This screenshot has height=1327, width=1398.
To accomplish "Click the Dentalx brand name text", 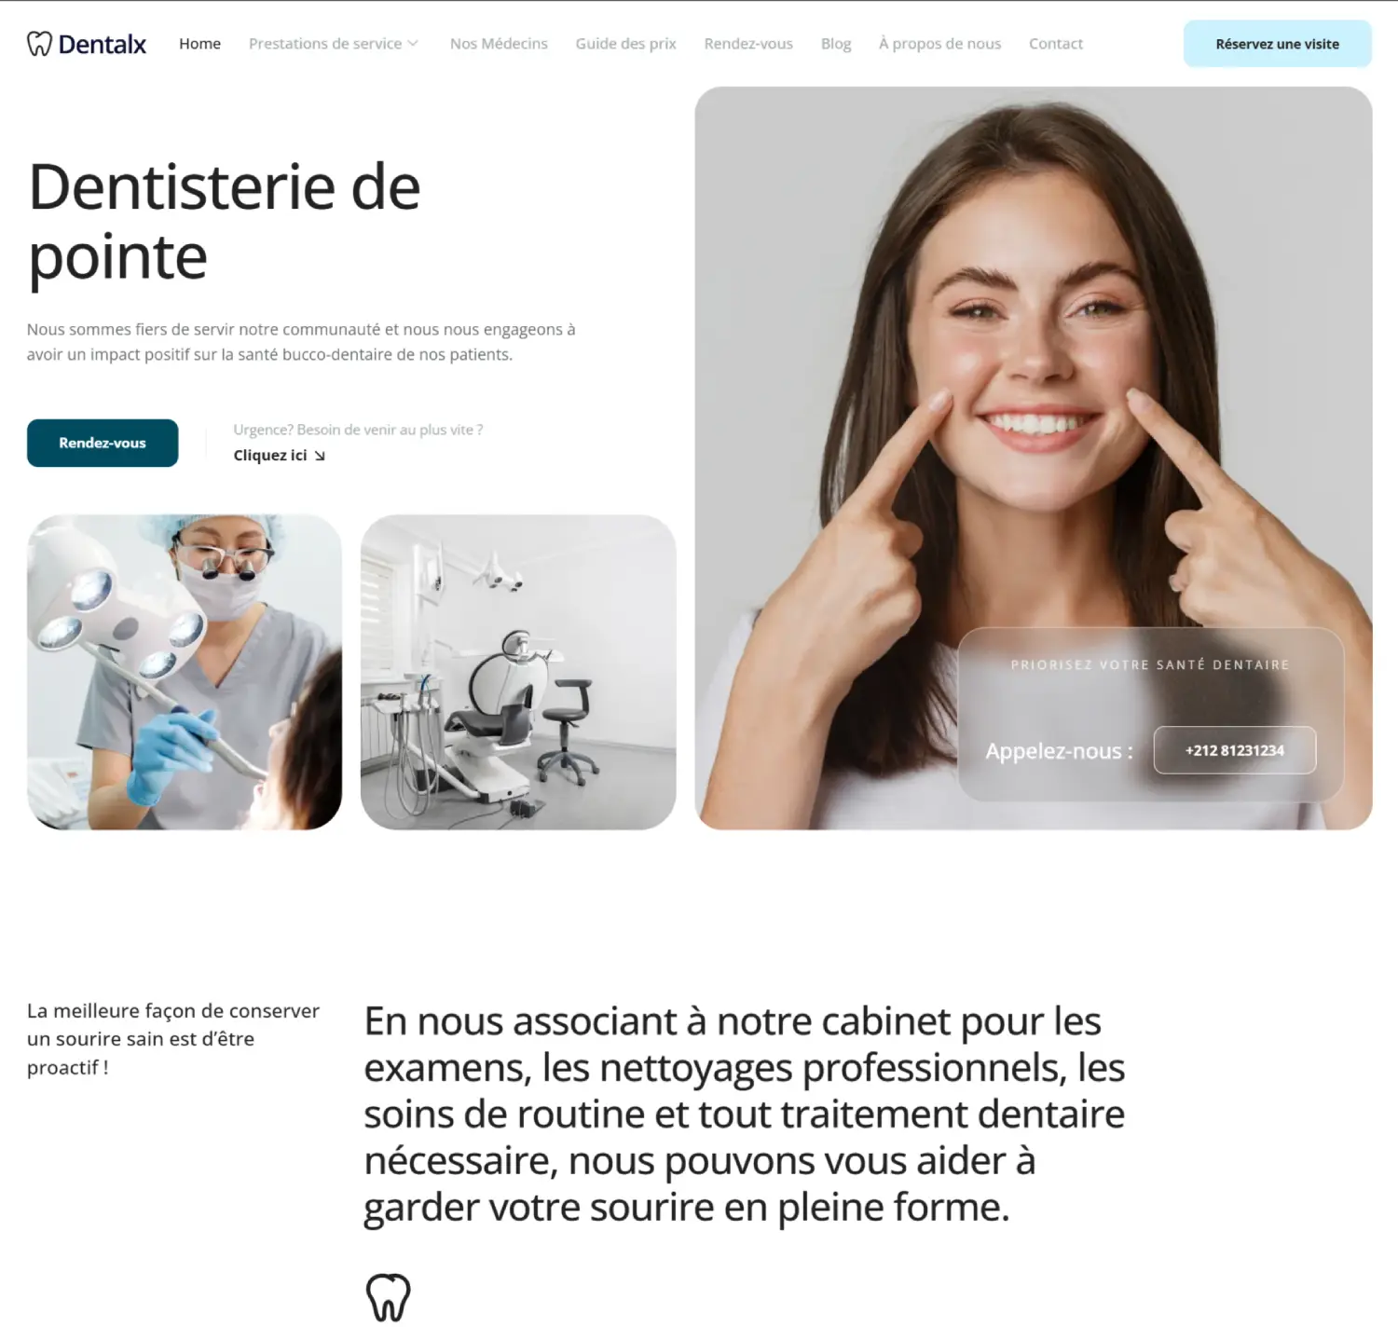I will click(103, 44).
